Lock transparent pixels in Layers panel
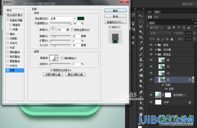The width and height of the screenshot is (197, 128). (x=158, y=39)
